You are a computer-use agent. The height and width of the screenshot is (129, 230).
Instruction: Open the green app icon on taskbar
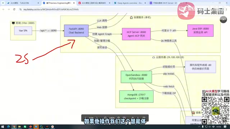point(25,126)
